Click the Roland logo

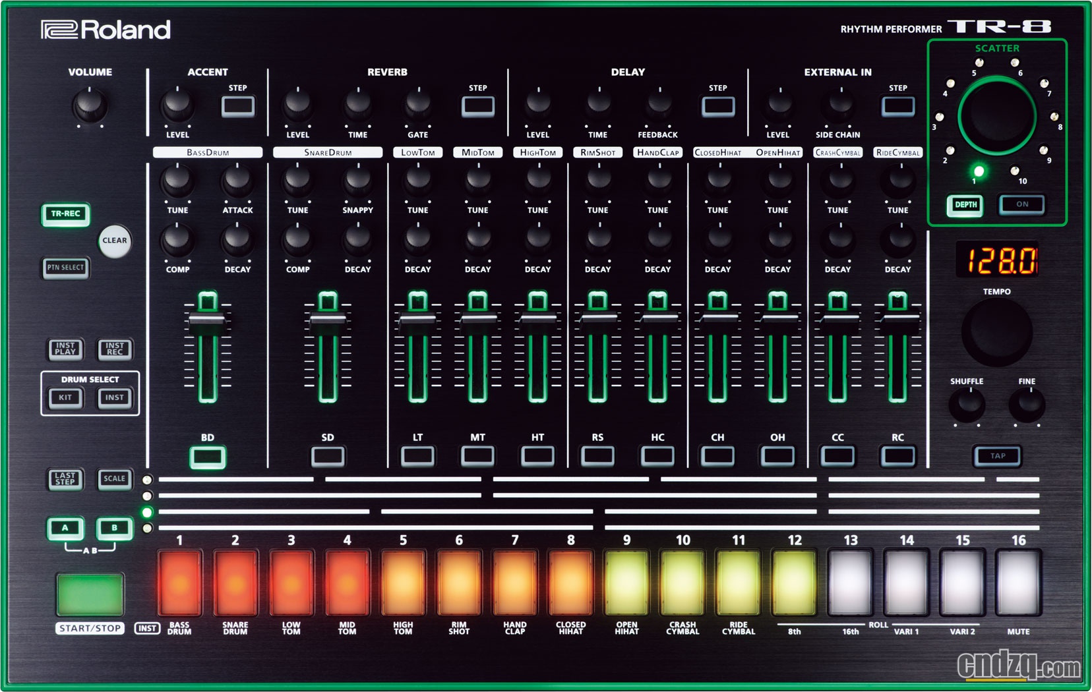tap(106, 30)
